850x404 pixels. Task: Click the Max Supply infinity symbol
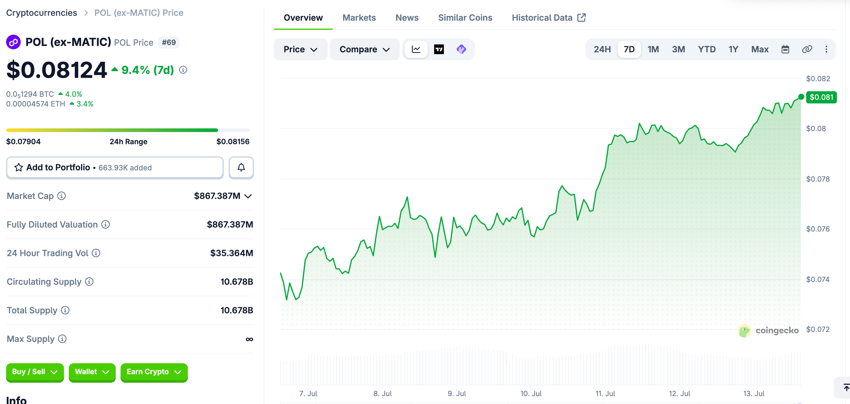pos(249,340)
